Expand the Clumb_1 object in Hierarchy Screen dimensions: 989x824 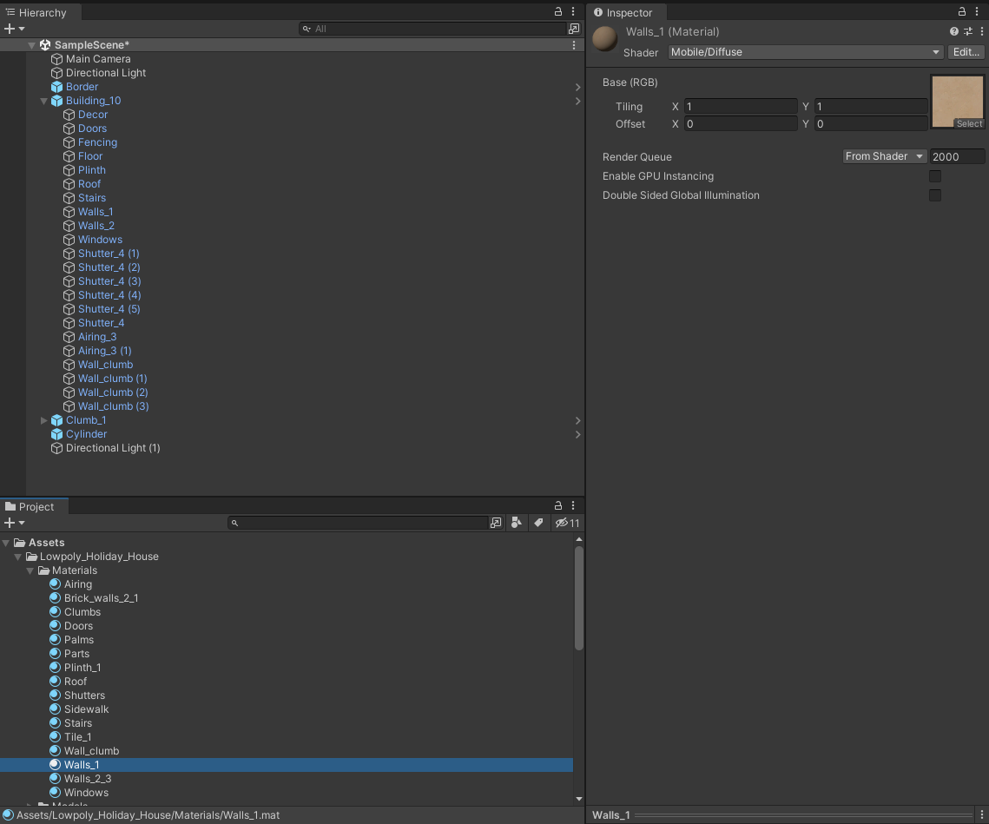click(44, 420)
